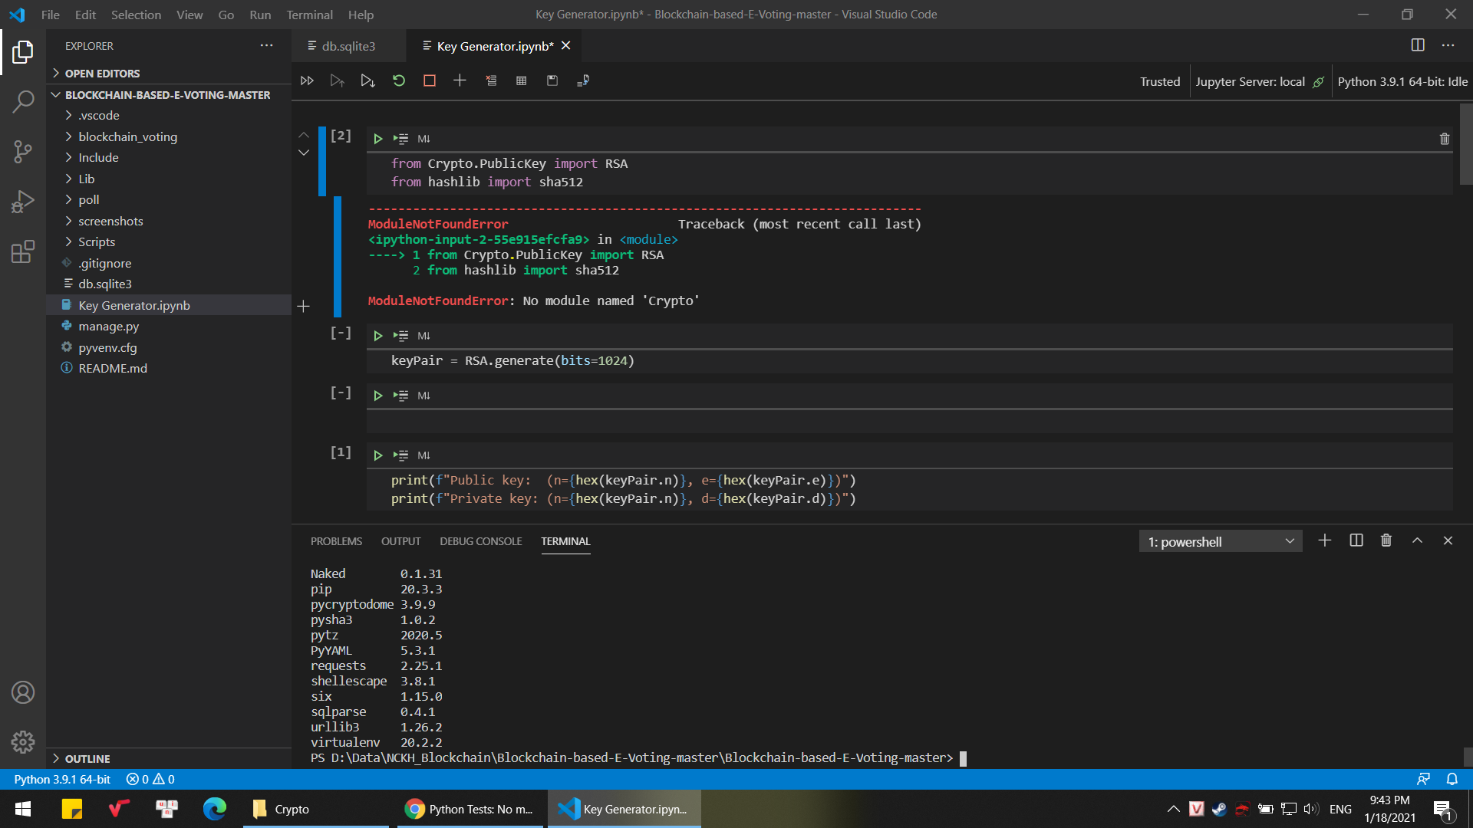1473x828 pixels.
Task: Click the Run Cell button on cell [2]
Action: pyautogui.click(x=377, y=137)
